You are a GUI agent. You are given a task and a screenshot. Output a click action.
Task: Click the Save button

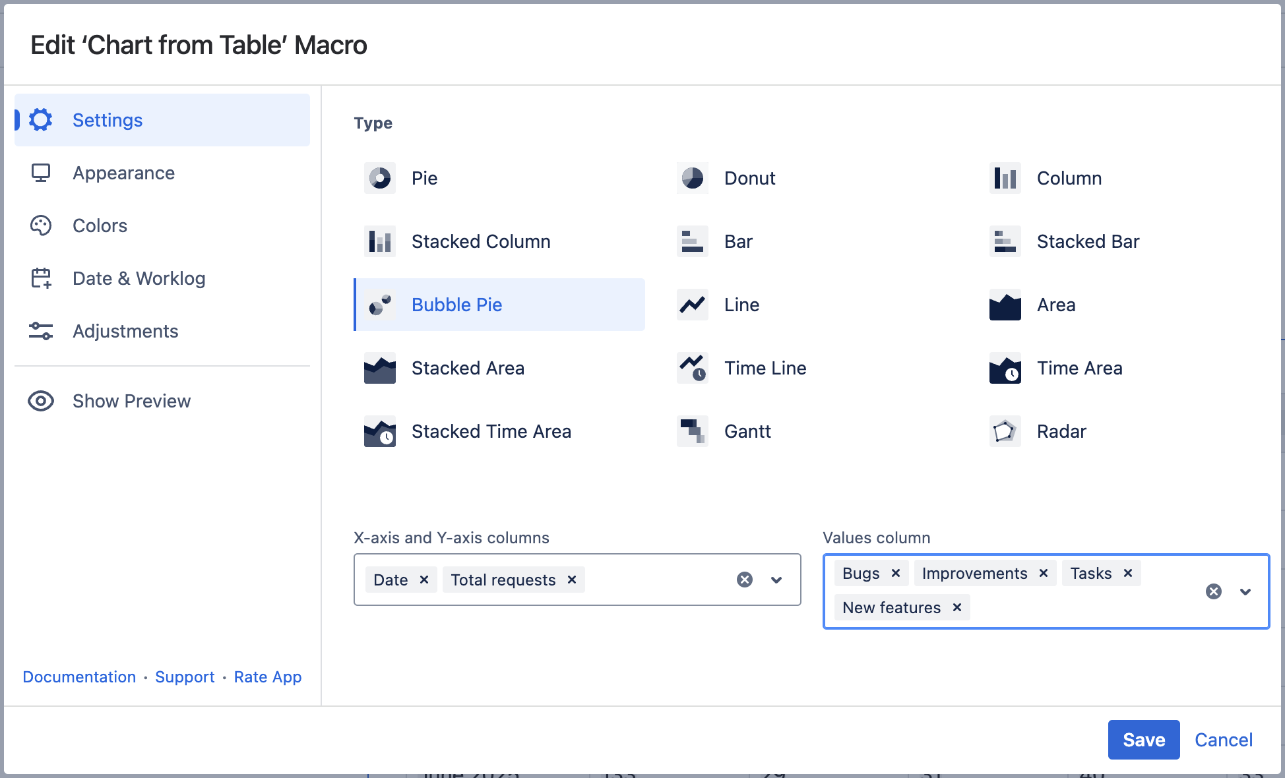pos(1143,740)
